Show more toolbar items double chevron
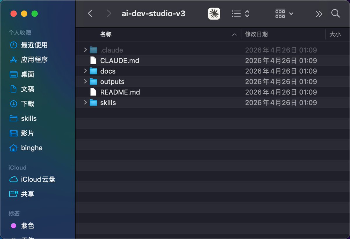This screenshot has height=239, width=350. (319, 14)
